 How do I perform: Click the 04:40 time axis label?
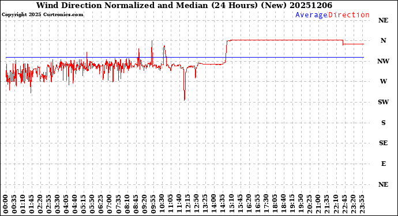tap(75, 204)
